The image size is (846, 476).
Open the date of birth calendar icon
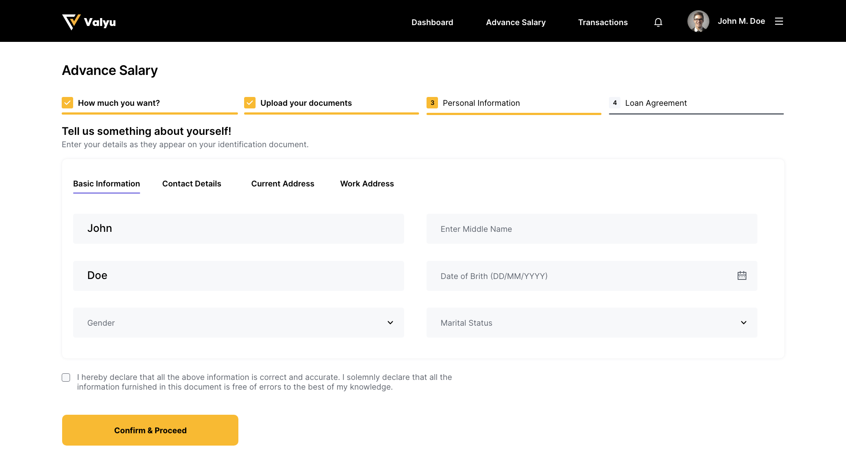742,275
